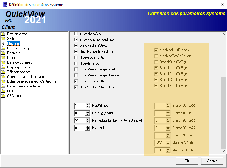Enable HideAnodePosition option
Screen dimensions: 227x168
[x=76, y=57]
